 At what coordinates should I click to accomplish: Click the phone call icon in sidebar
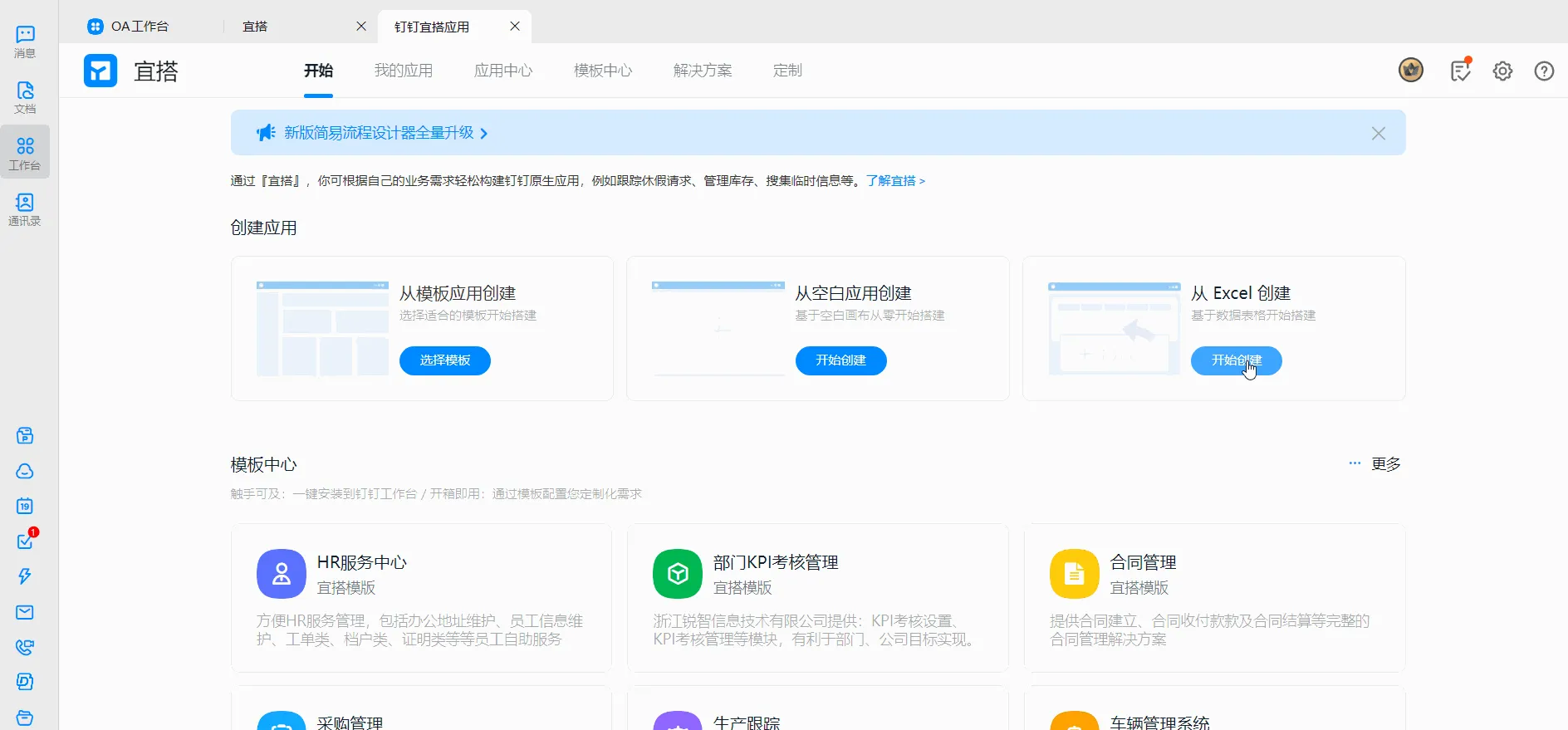(25, 647)
